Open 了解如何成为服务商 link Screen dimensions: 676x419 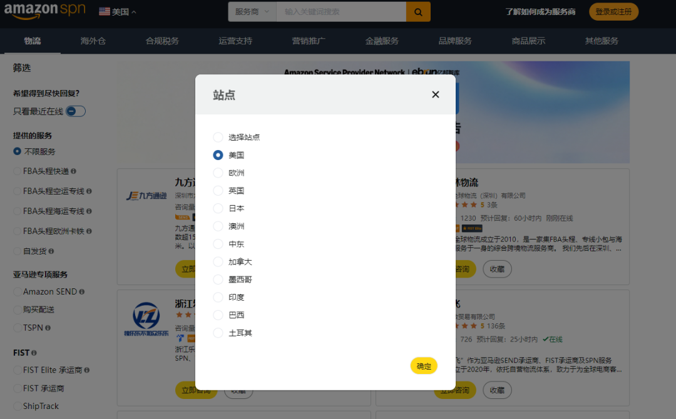[x=540, y=12]
